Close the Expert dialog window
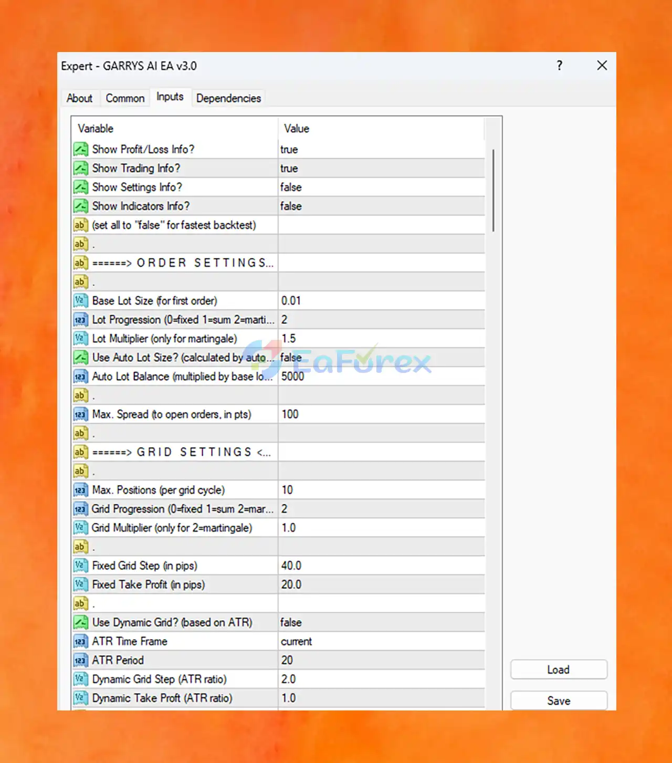This screenshot has height=763, width=672. 602,66
